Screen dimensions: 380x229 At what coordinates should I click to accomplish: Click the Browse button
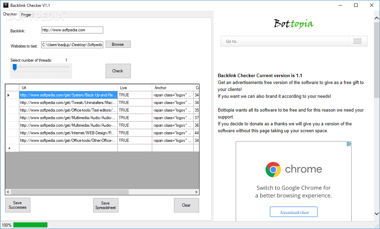tap(118, 44)
